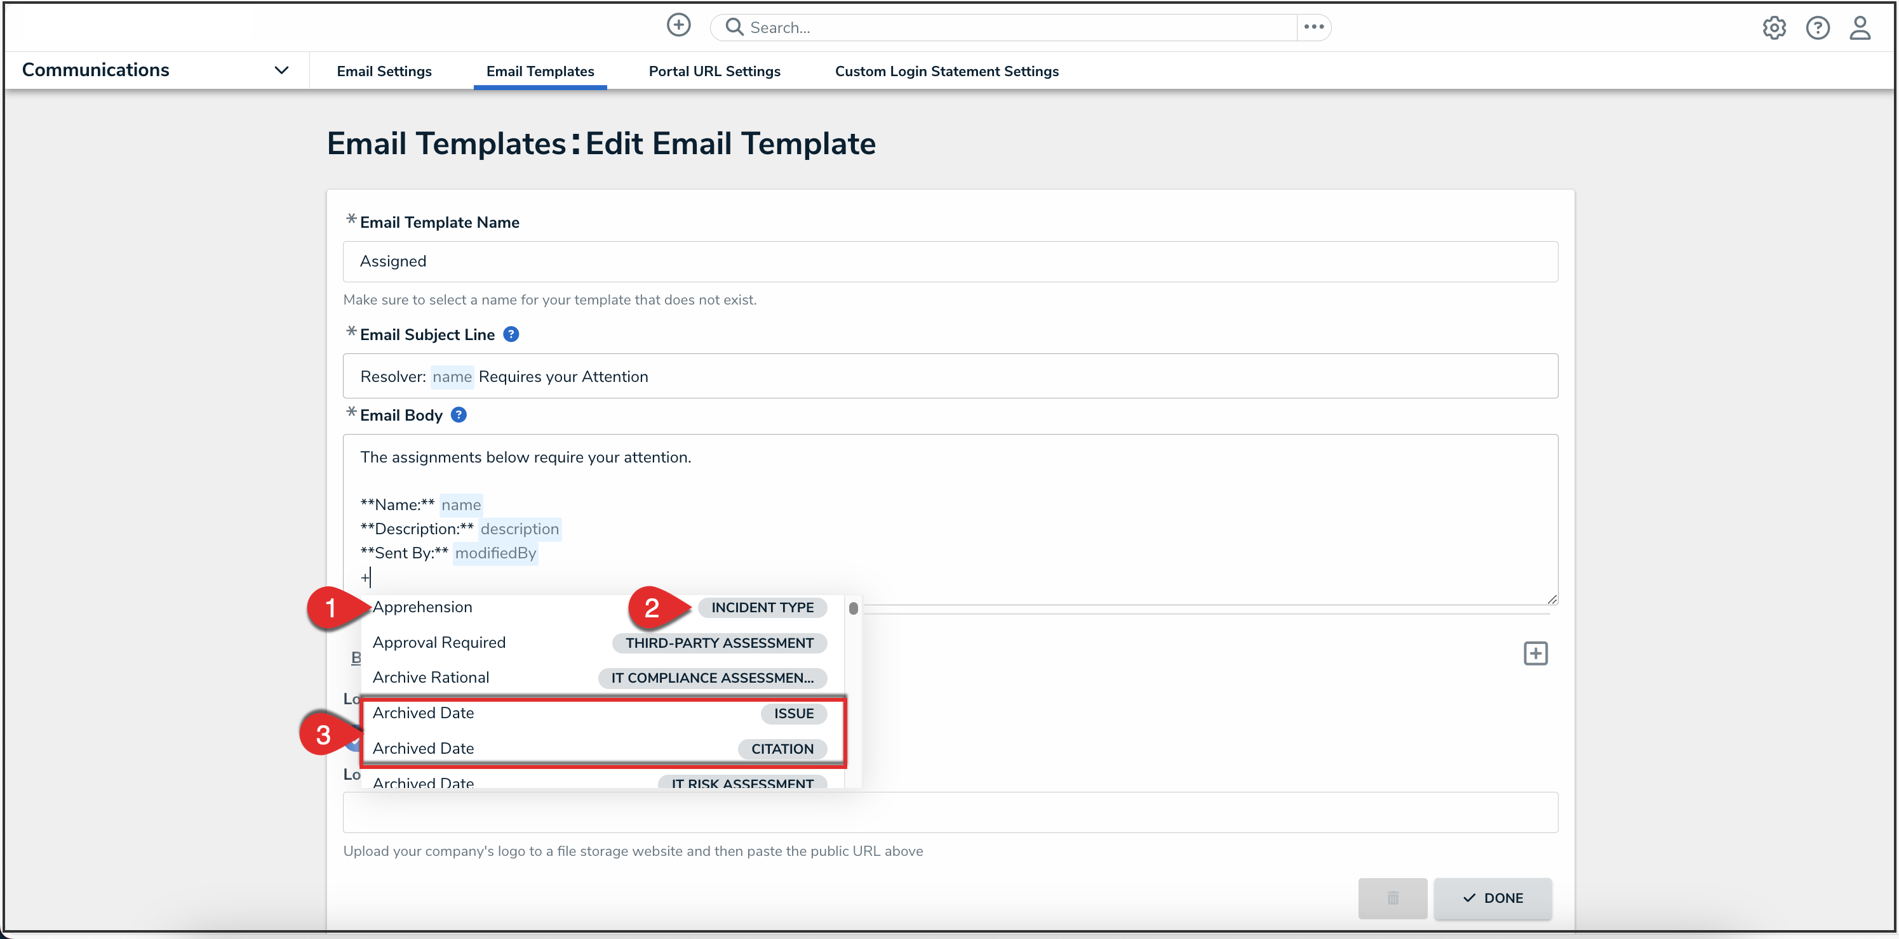Open the settings gear icon
Screen dimensions: 1899x939
point(1774,28)
